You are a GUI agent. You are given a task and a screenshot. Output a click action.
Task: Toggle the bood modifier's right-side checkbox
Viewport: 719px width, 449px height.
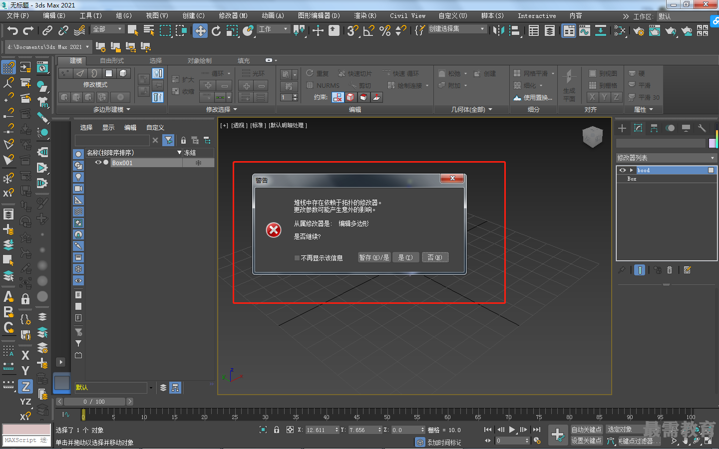[711, 170]
